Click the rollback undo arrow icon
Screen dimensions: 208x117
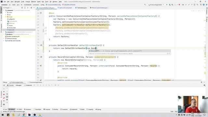click(x=197, y=5)
